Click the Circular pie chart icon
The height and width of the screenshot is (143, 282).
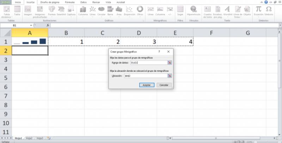tap(101, 10)
